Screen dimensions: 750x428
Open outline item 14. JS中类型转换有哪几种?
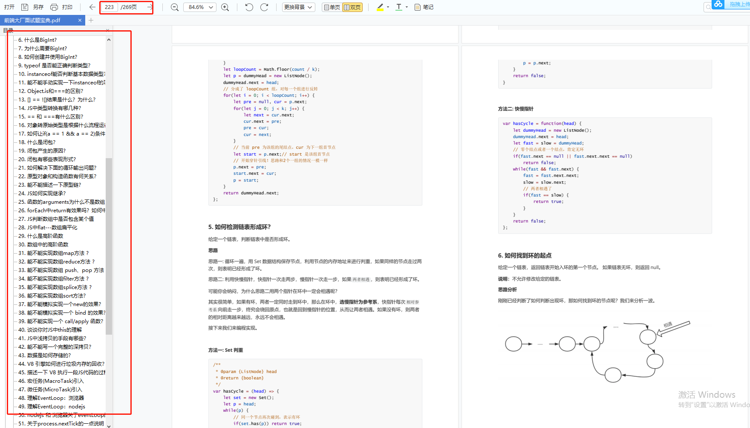49,108
